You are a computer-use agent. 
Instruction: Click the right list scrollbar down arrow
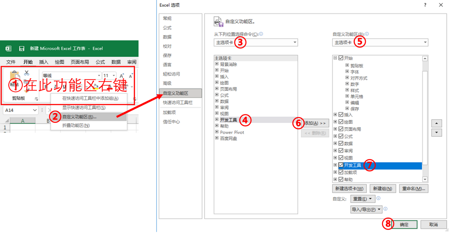425,180
